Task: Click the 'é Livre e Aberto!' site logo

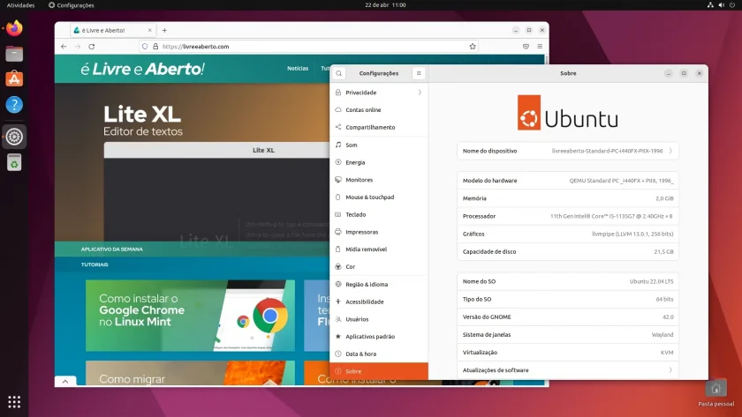Action: [x=142, y=69]
